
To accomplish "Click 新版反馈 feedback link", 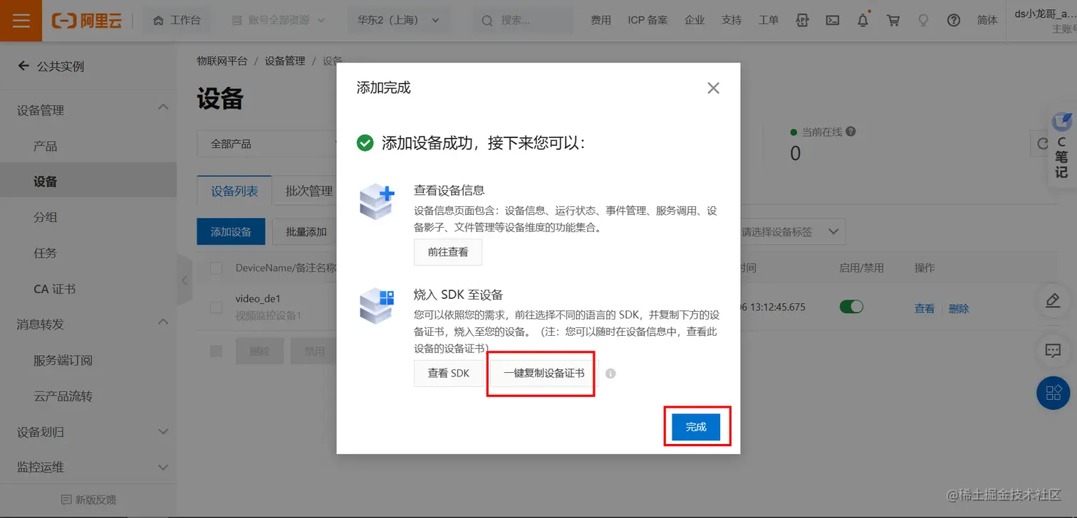I will [88, 499].
